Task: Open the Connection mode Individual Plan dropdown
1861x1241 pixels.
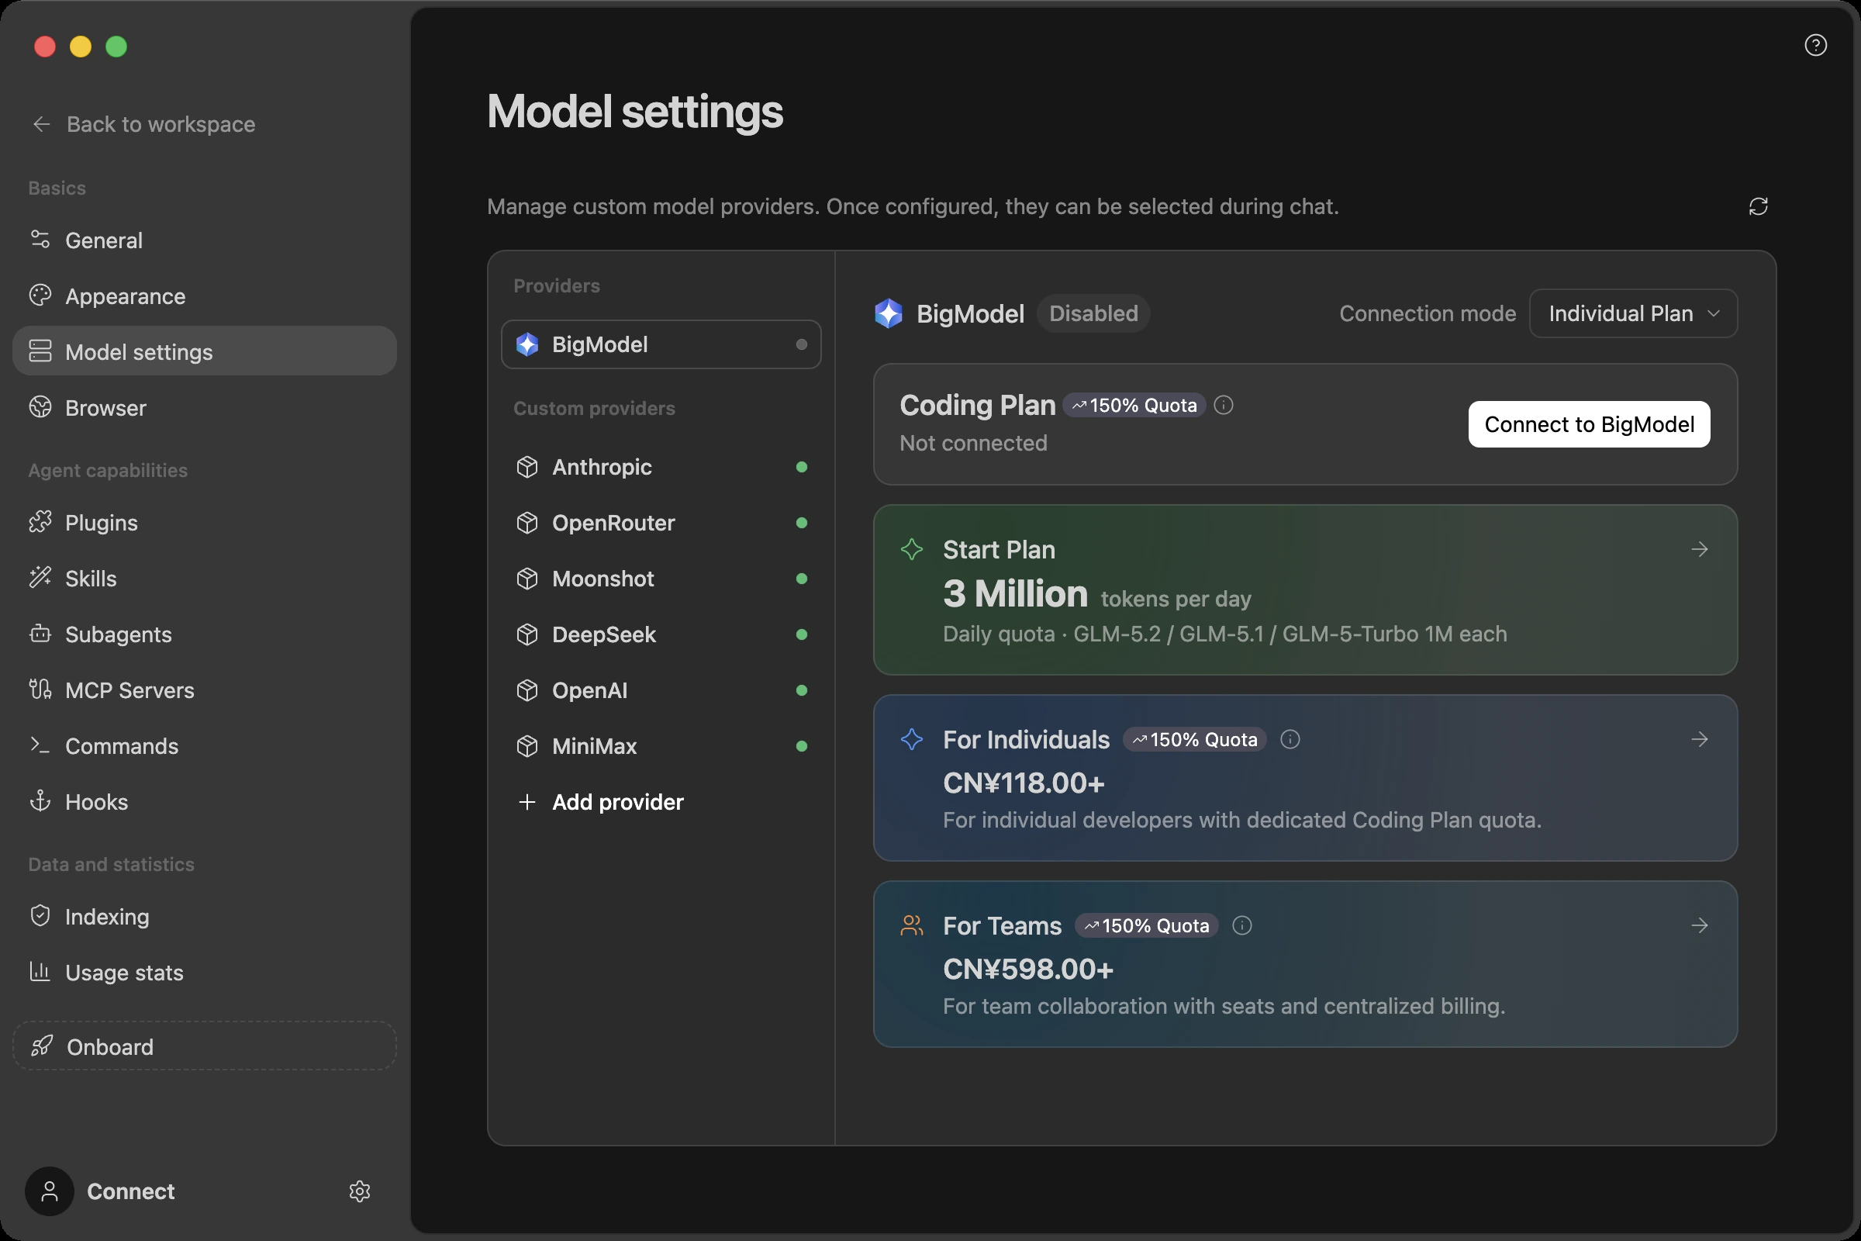Action: 1633,313
